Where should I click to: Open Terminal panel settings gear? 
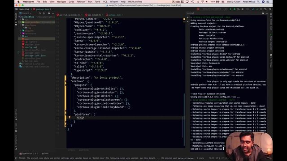click(263, 13)
